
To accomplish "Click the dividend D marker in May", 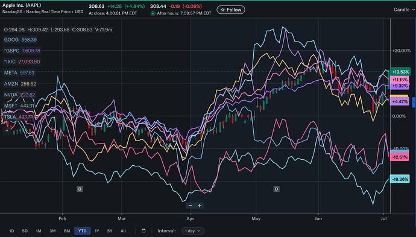I will [x=277, y=189].
